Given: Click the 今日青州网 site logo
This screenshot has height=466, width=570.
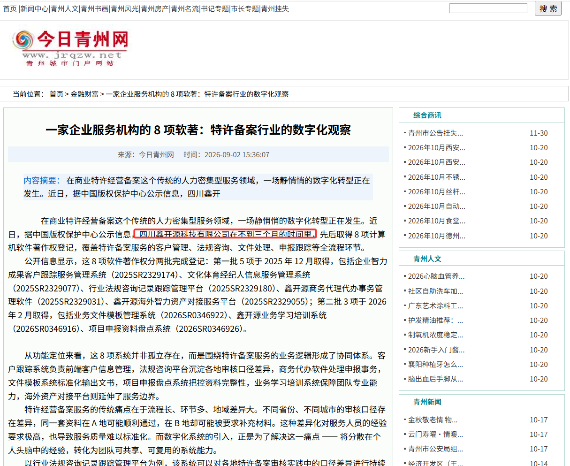Looking at the screenshot, I should (70, 48).
